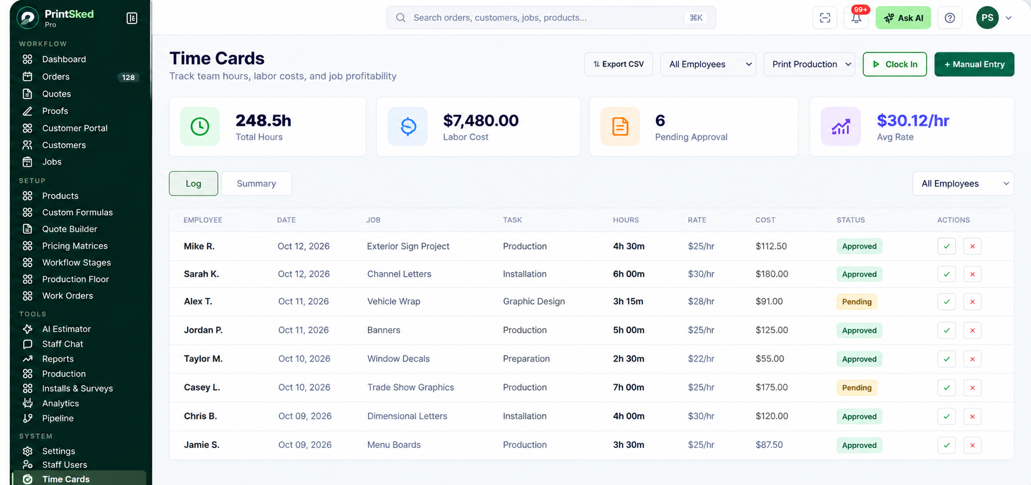Expand the user account chevron
Image resolution: width=1031 pixels, height=485 pixels.
point(1008,18)
